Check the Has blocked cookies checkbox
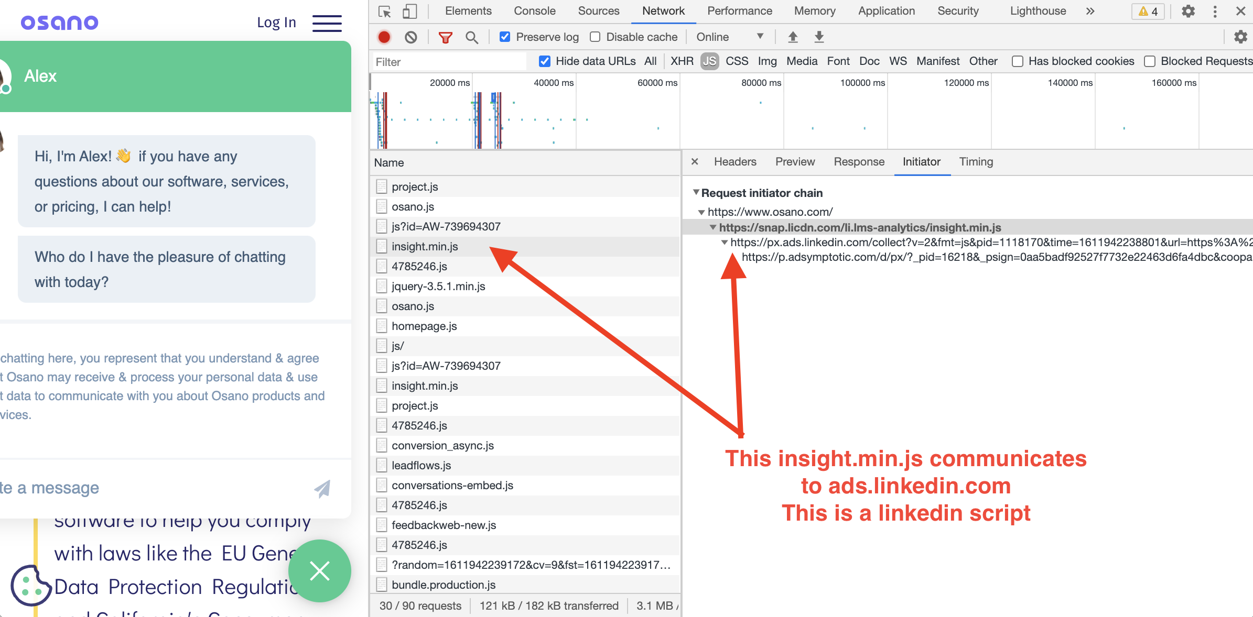Viewport: 1253px width, 617px height. (1018, 61)
